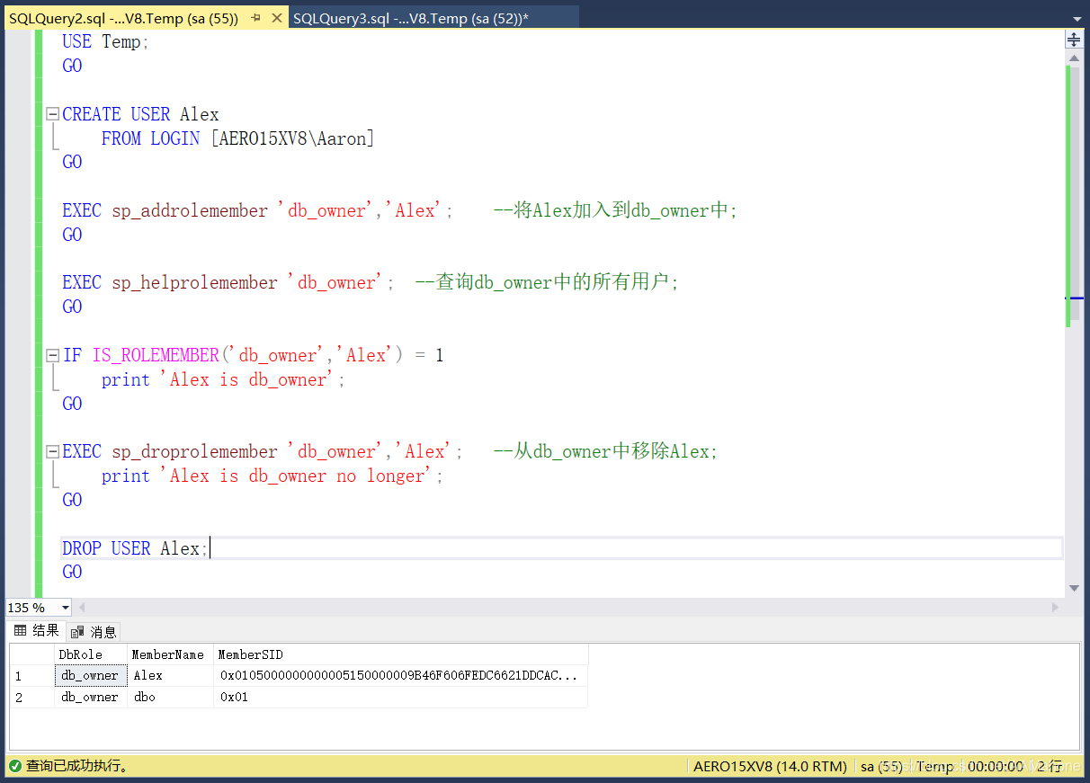Select the long Alex MemberSID value cell

(401, 675)
